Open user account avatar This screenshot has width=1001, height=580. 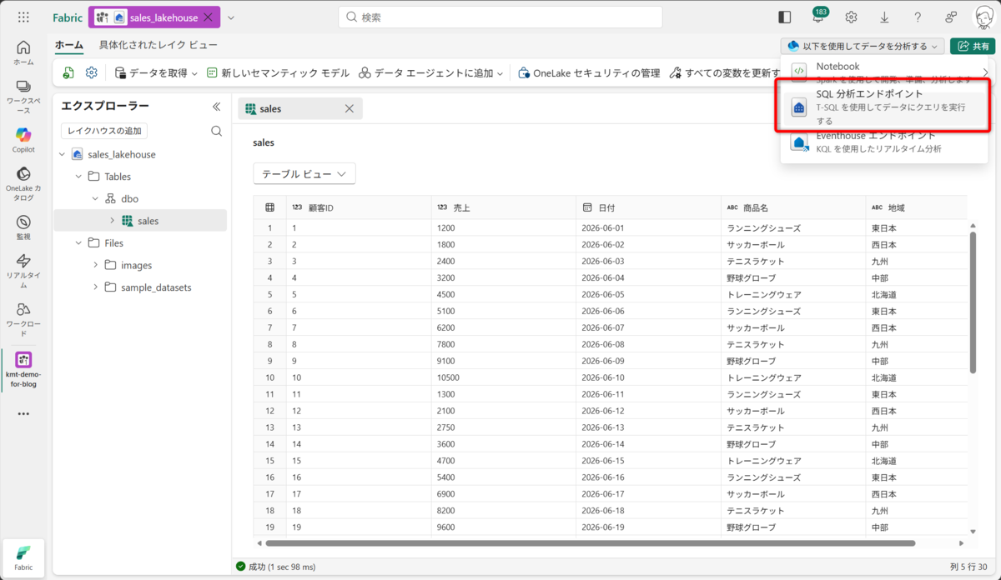pos(984,17)
